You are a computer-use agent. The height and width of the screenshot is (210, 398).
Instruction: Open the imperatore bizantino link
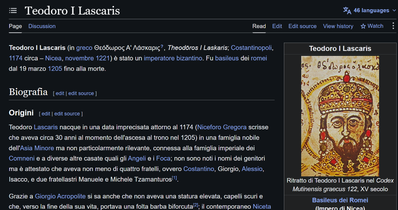coord(173,58)
